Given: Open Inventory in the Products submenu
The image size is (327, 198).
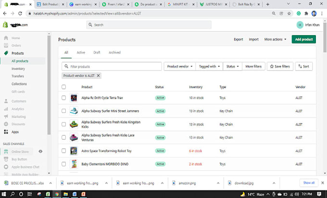Looking at the screenshot, I should (18, 69).
